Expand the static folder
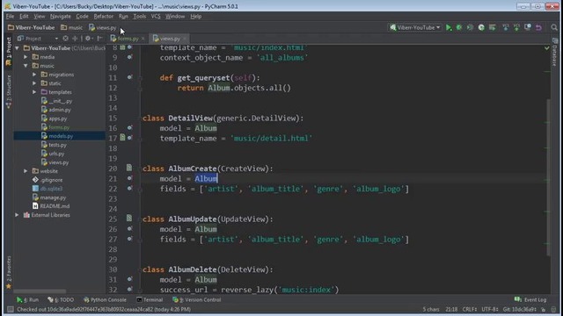 [x=34, y=83]
